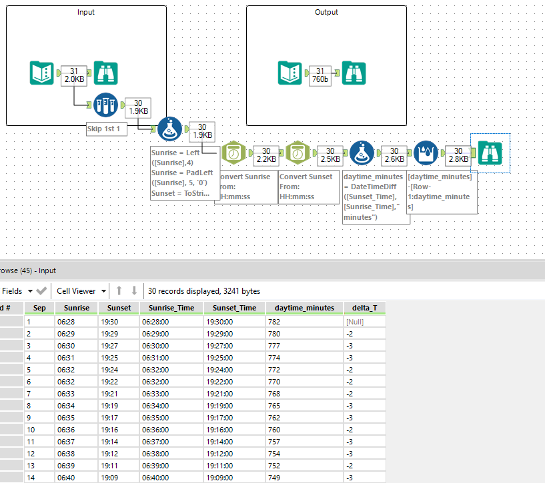Click the Browse tool in Input container
Image resolution: width=545 pixels, height=483 pixels.
pyautogui.click(x=106, y=72)
